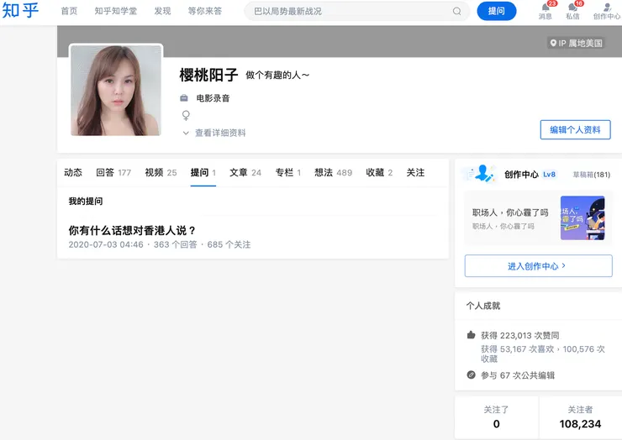
Task: Click 编辑个人资料 button
Action: pos(575,129)
